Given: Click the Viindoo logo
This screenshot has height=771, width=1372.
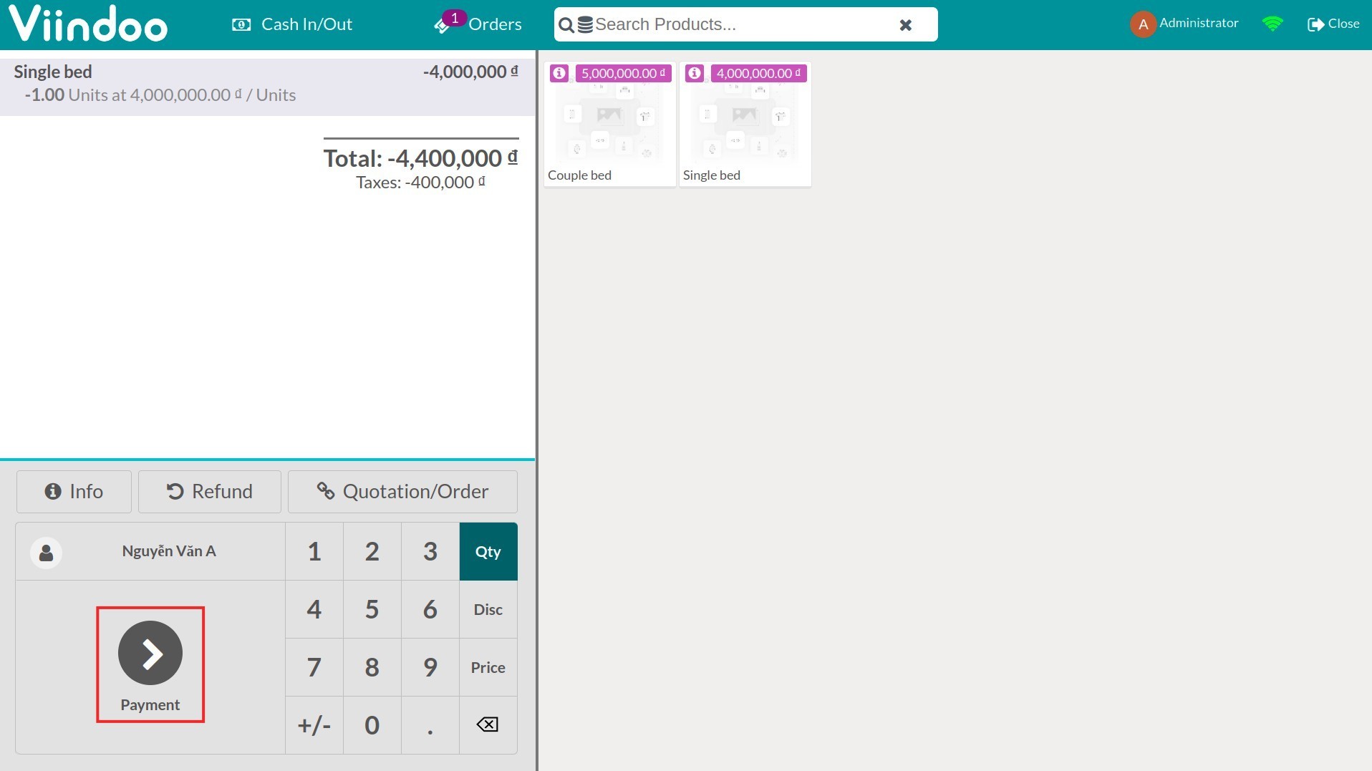Looking at the screenshot, I should click(88, 24).
